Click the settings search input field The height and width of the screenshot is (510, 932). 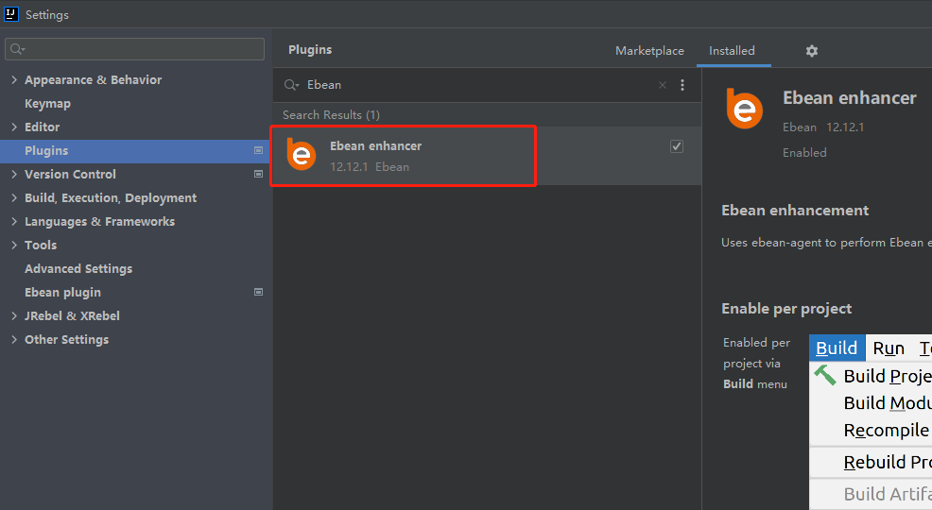point(135,49)
